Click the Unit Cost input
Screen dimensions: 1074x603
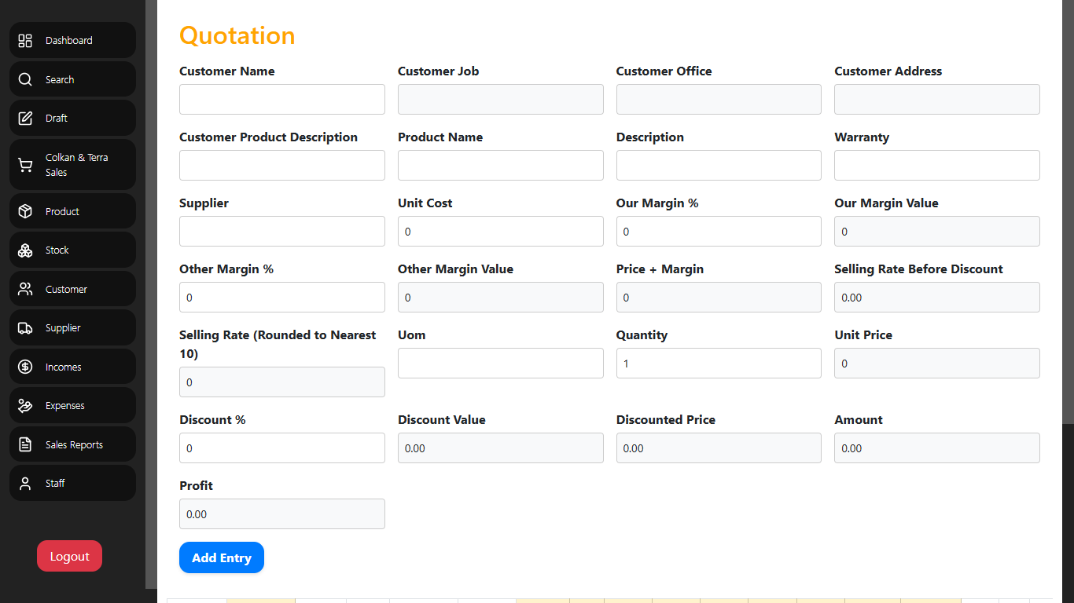[501, 232]
